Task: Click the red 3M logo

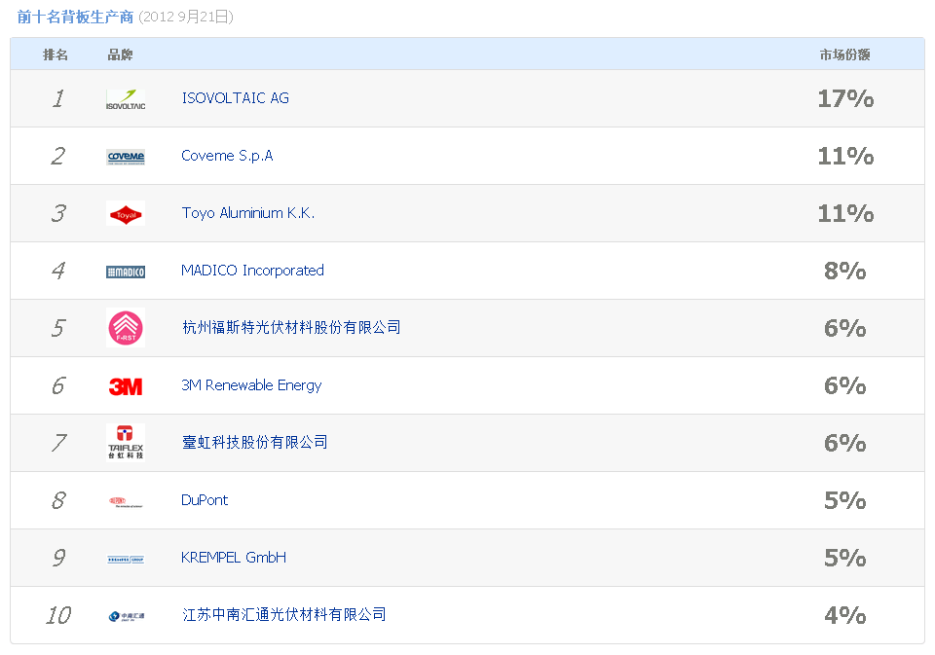Action: click(x=126, y=386)
